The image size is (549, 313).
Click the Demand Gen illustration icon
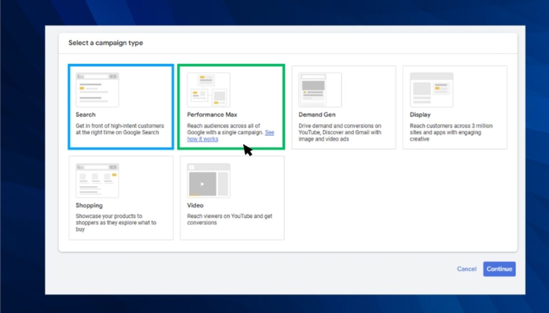[x=320, y=90]
